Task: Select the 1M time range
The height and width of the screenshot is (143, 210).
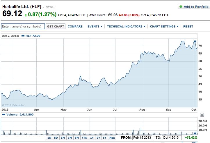Action: (63, 138)
